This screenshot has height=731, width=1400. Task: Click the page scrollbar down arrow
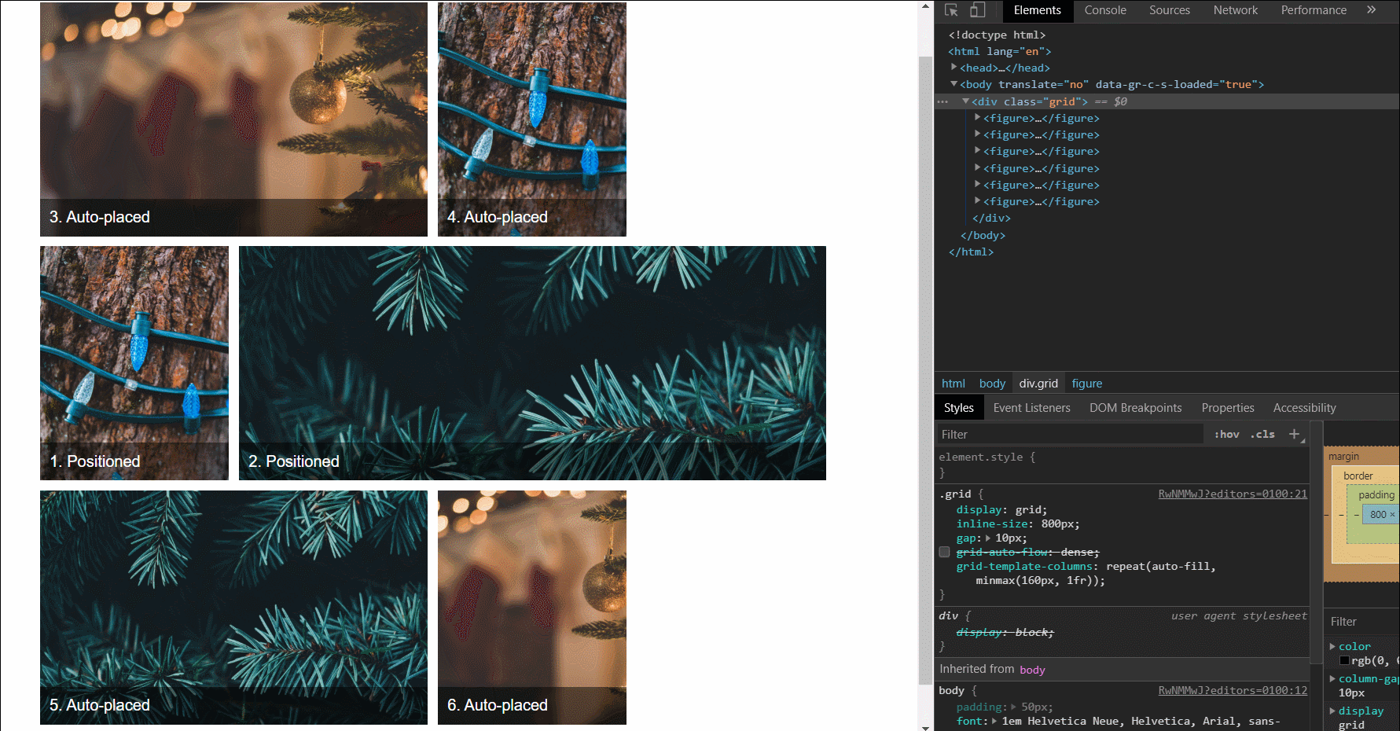[x=925, y=726]
